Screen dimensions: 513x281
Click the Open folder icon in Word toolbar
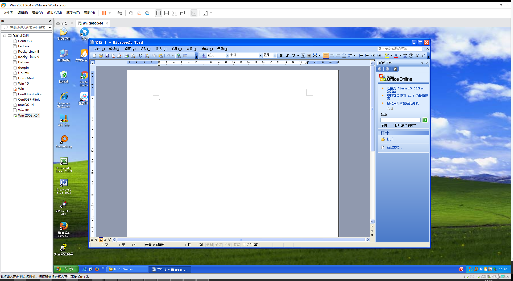click(101, 56)
